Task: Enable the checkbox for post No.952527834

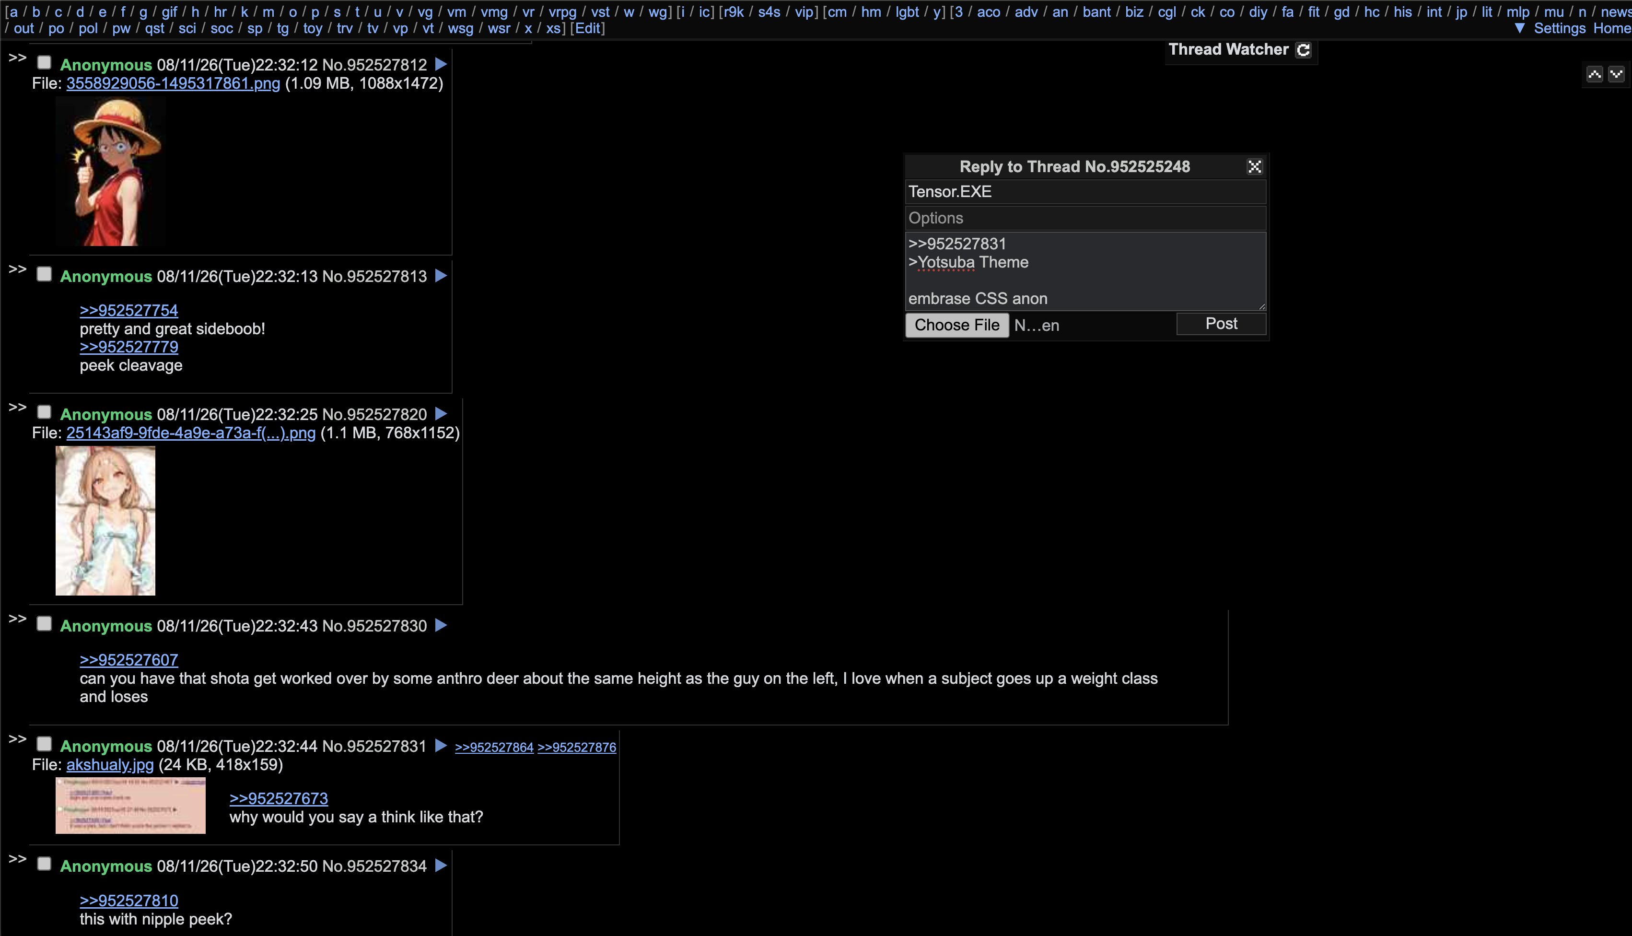Action: (x=44, y=865)
